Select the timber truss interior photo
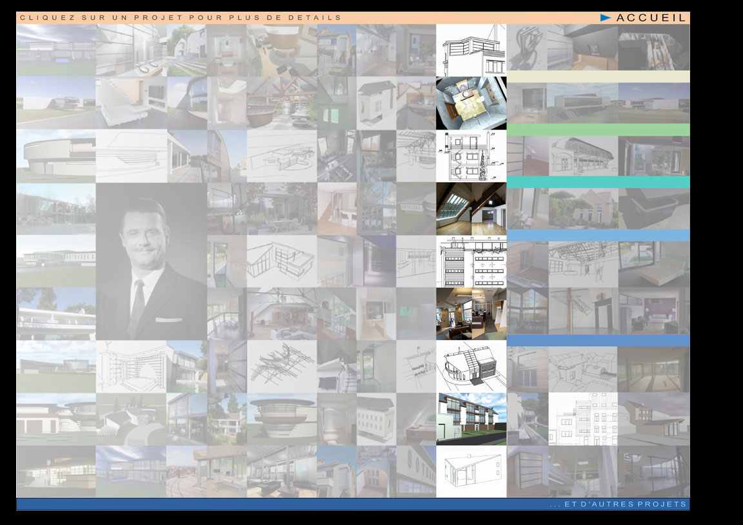Image resolution: width=743 pixels, height=525 pixels. (x=282, y=103)
